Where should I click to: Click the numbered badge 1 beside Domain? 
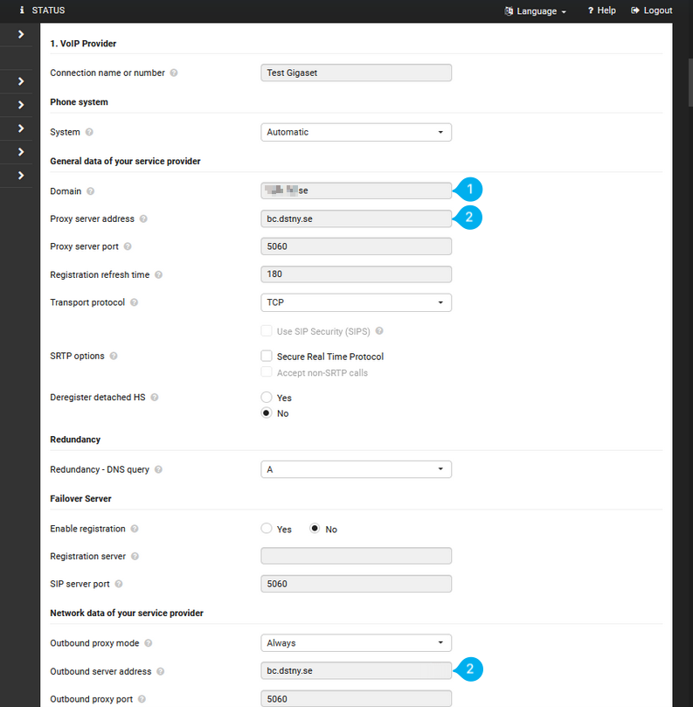click(469, 189)
